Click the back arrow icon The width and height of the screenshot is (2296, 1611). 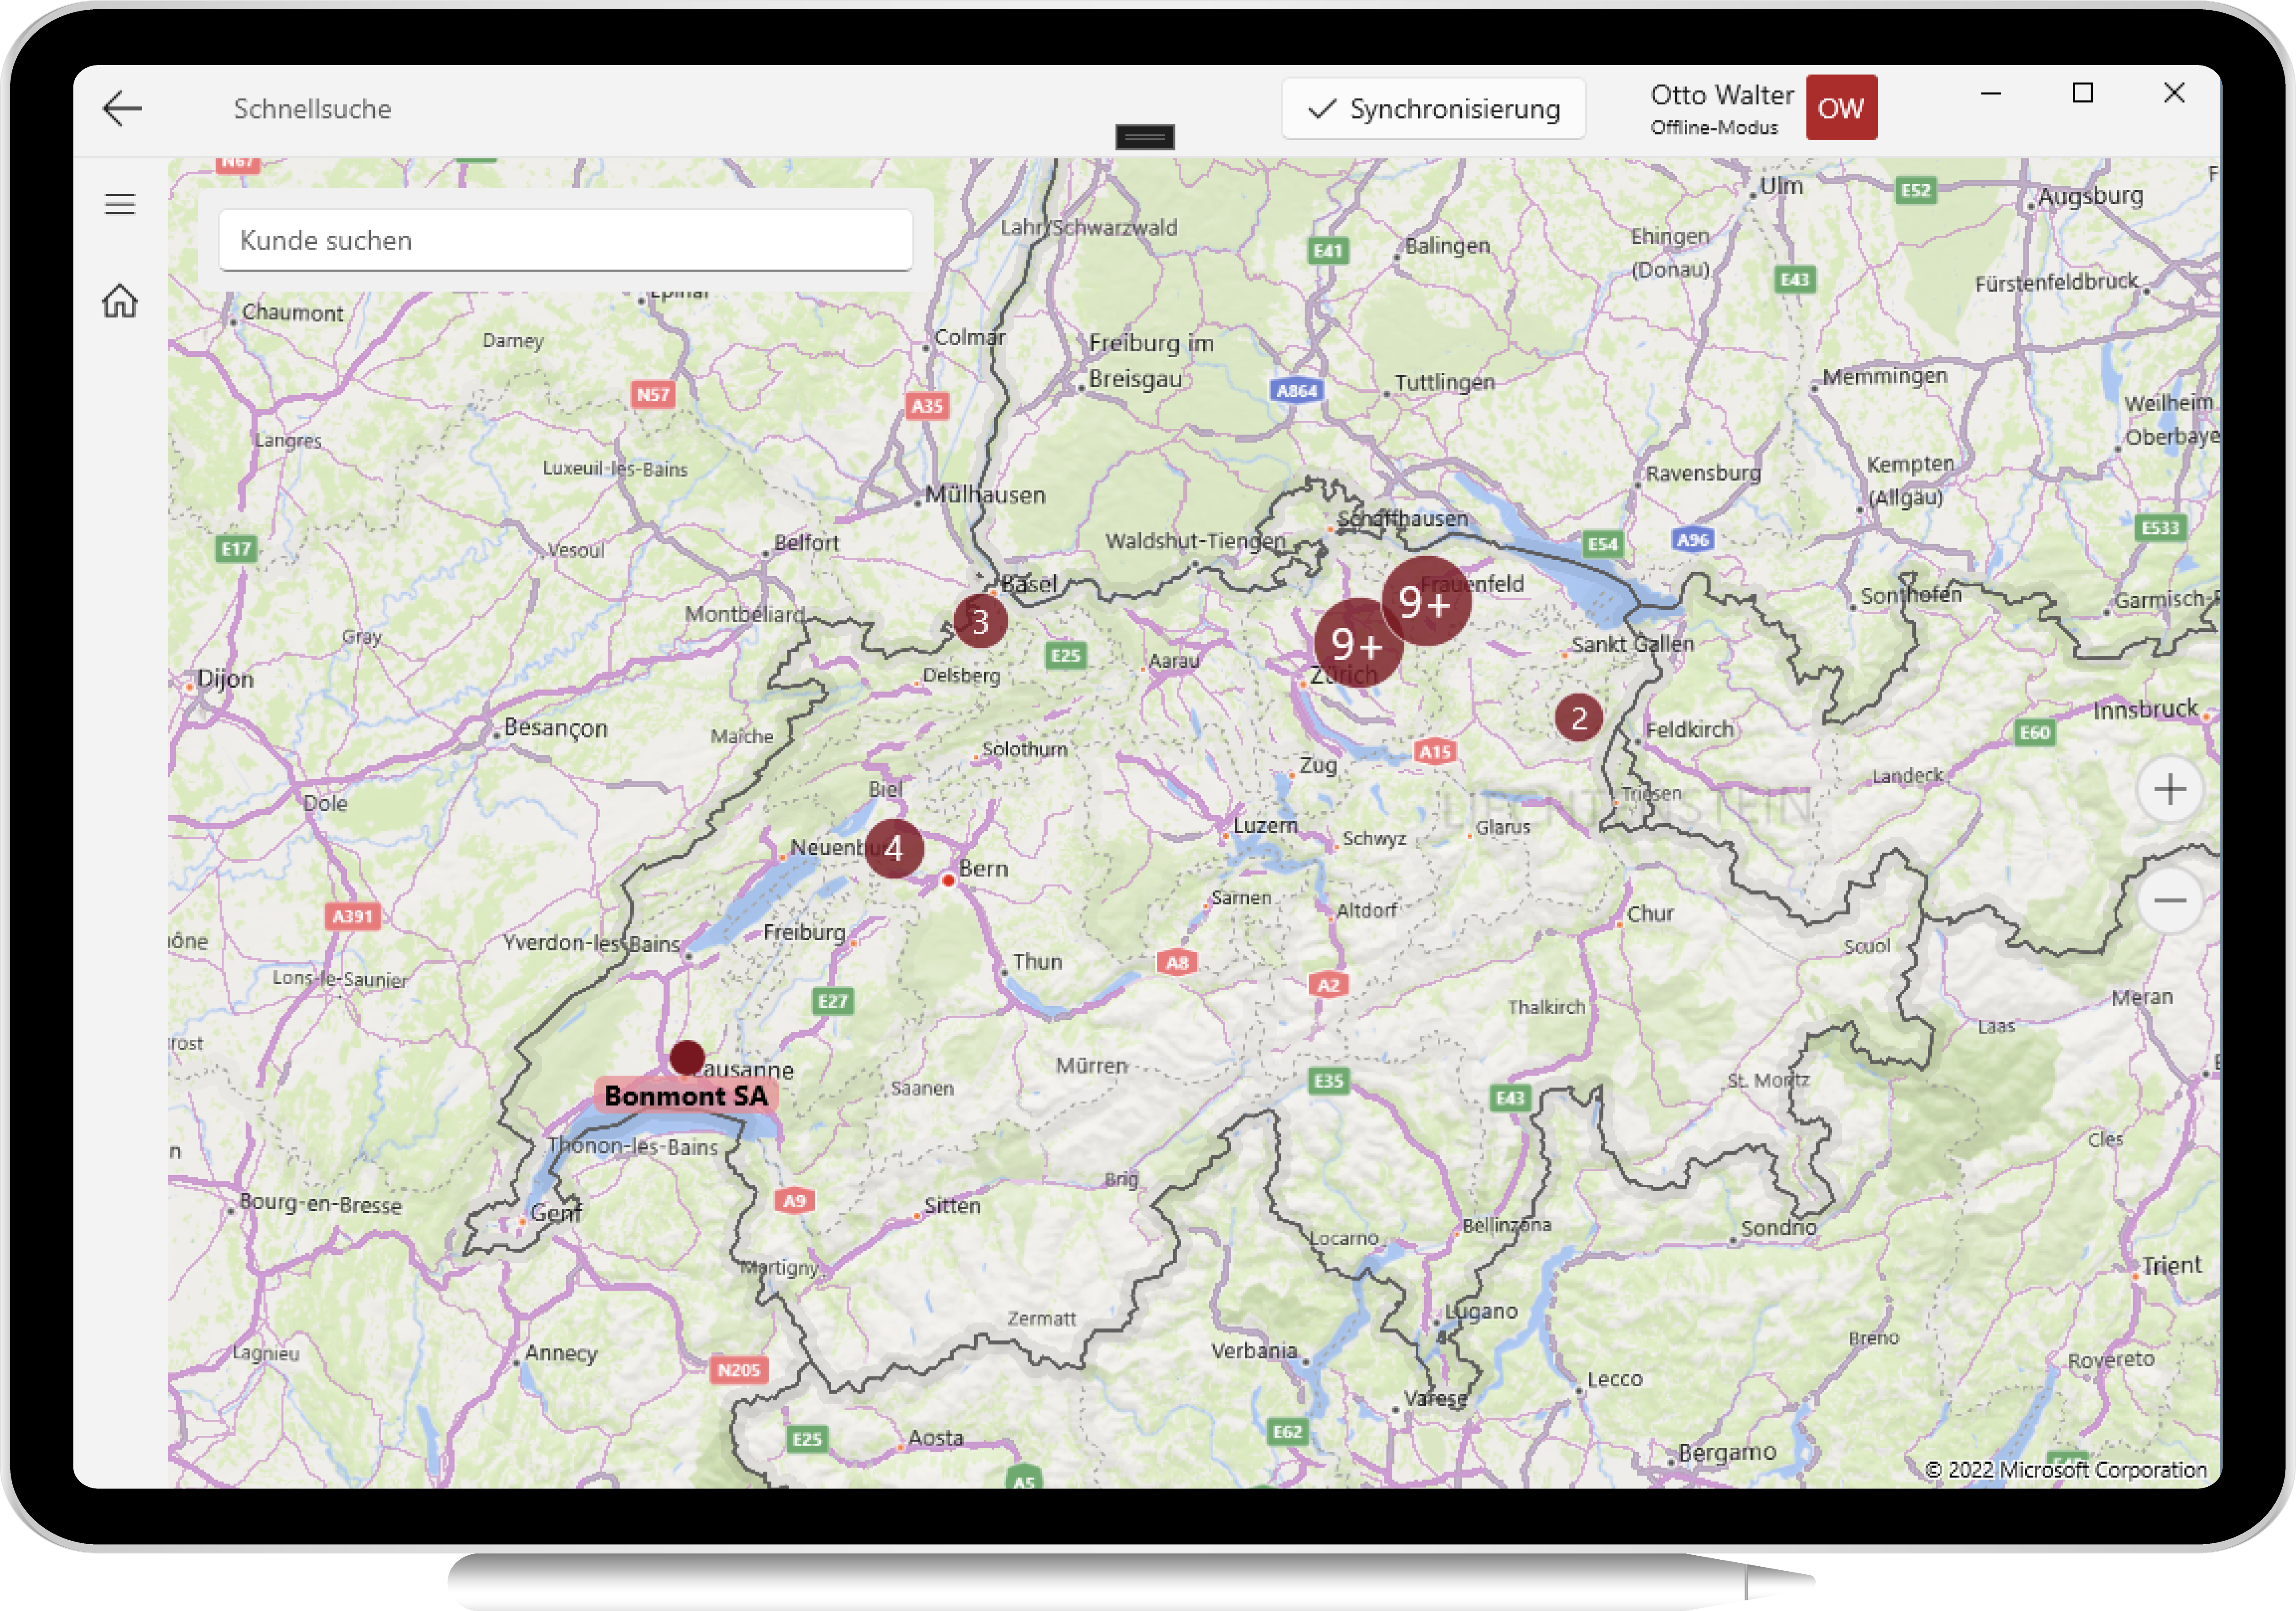coord(122,108)
